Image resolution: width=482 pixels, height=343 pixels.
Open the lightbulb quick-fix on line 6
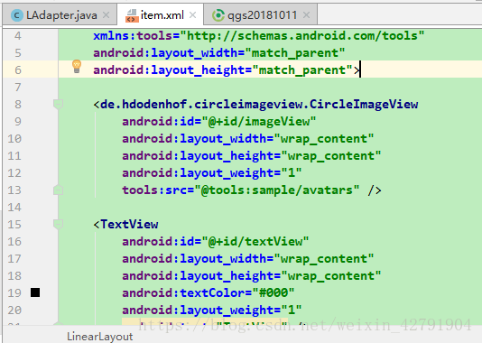[77, 67]
